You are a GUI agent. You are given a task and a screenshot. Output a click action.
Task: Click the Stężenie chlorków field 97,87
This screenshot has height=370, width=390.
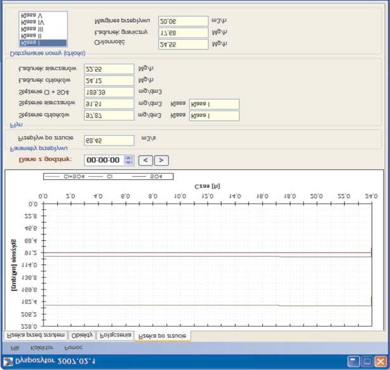(x=109, y=116)
